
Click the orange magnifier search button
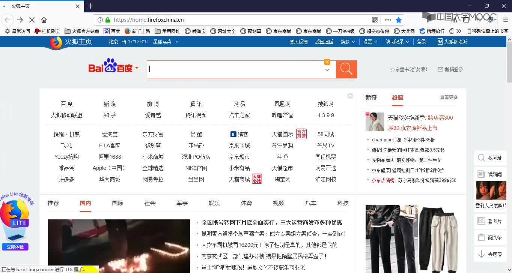tap(346, 69)
